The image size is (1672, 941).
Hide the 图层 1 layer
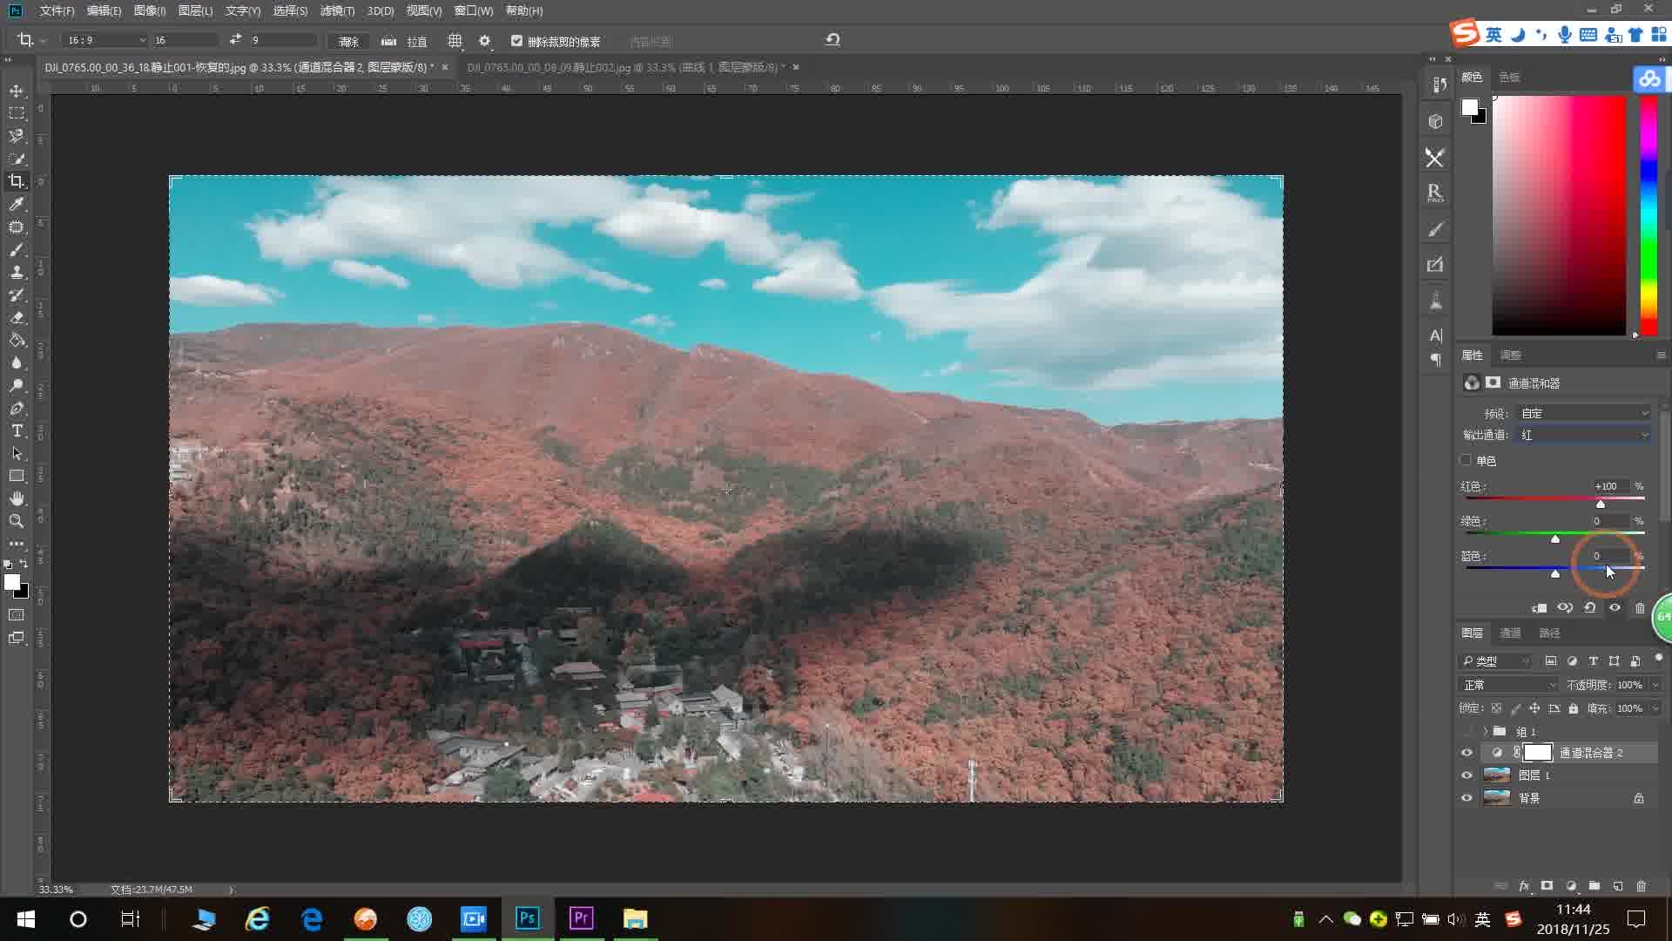[1466, 775]
